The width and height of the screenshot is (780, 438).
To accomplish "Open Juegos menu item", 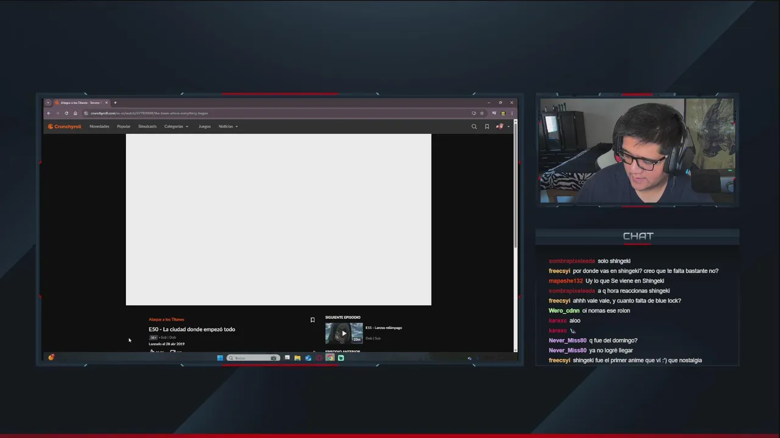I will pyautogui.click(x=205, y=127).
